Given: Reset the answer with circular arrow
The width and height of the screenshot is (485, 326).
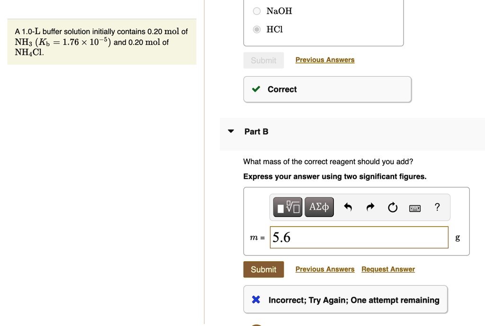Looking at the screenshot, I should pos(393,207).
